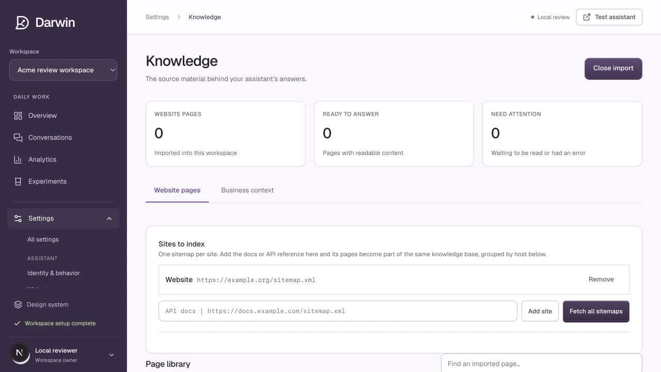
Task: Click the Sites to index heading
Action: 182,244
